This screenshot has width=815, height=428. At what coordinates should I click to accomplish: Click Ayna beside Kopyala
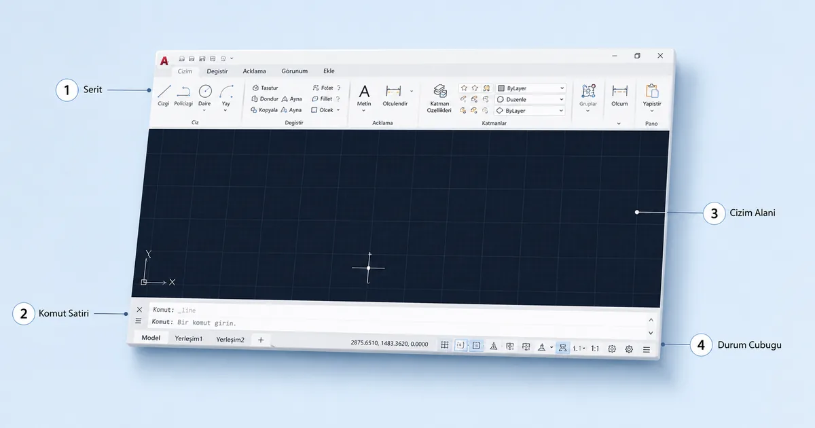292,109
